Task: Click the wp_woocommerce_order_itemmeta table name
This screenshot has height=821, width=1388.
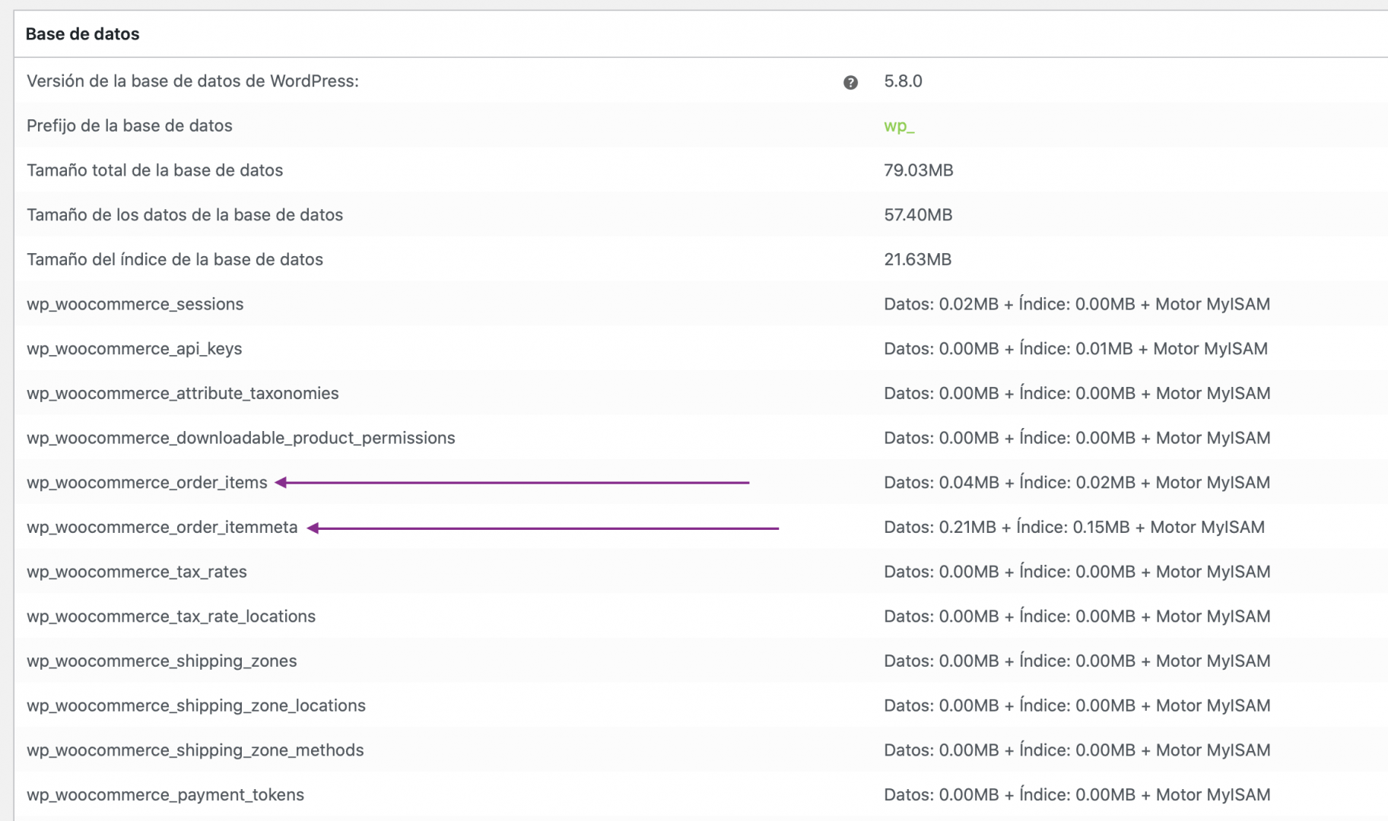Action: (x=162, y=528)
